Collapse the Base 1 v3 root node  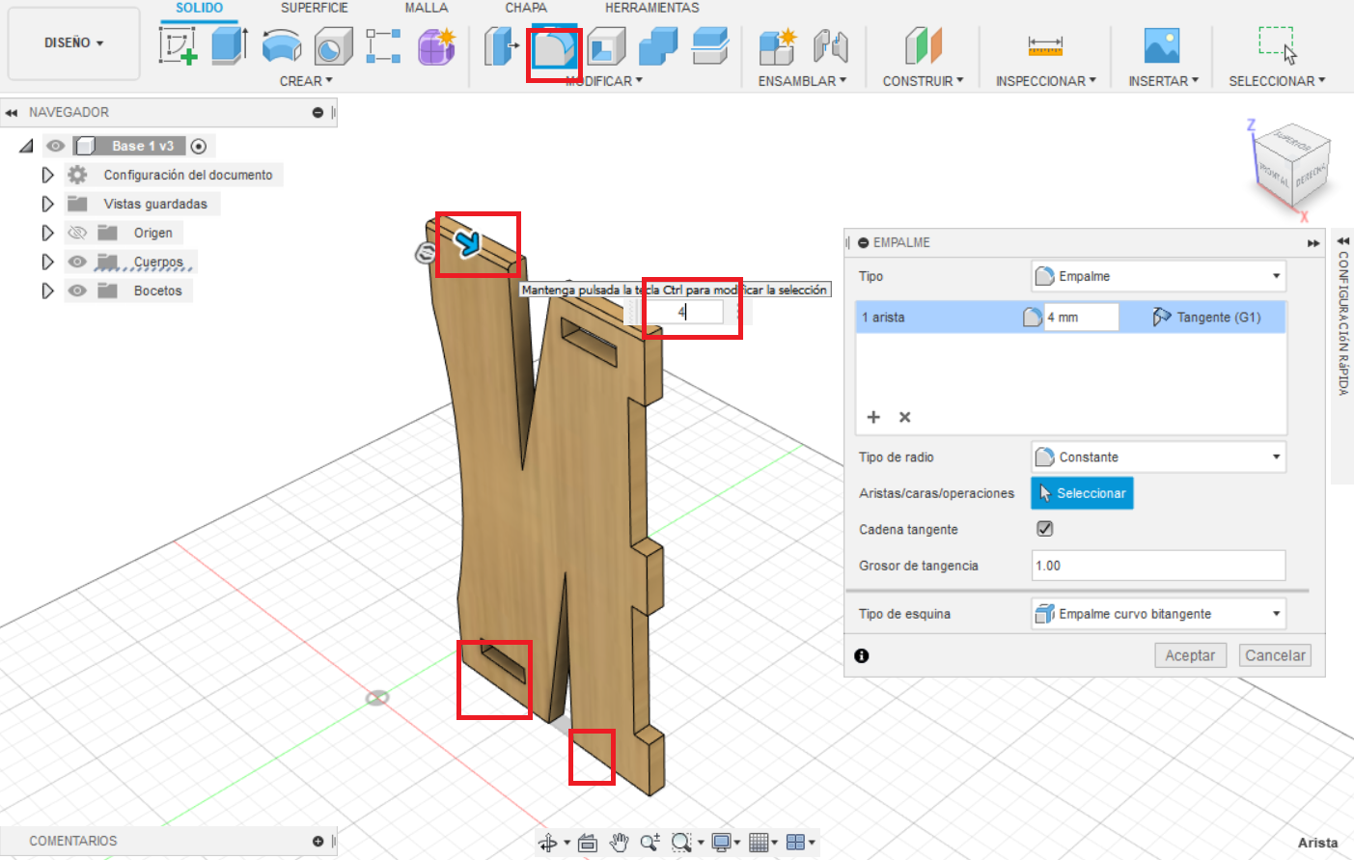pyautogui.click(x=26, y=146)
